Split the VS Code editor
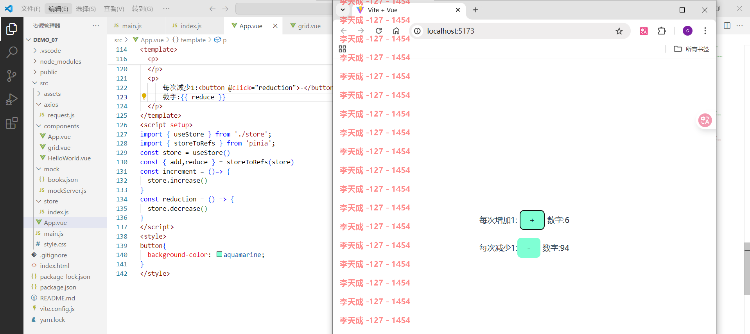The width and height of the screenshot is (750, 334). [x=727, y=25]
